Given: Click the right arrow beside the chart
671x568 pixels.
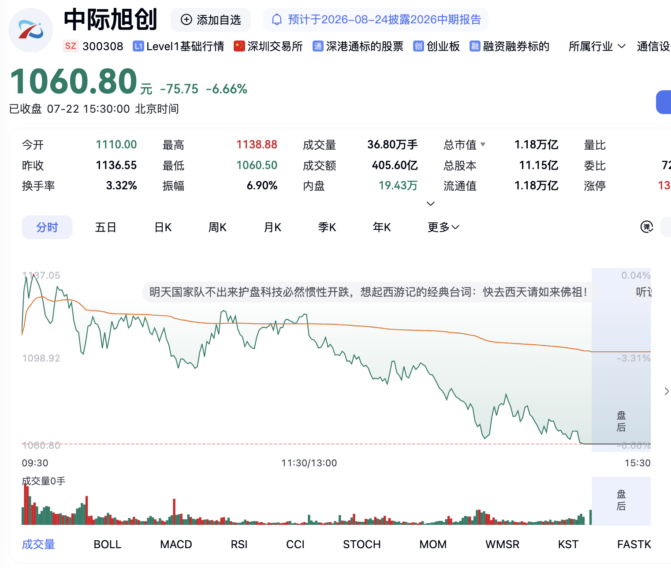Looking at the screenshot, I should click(666, 391).
